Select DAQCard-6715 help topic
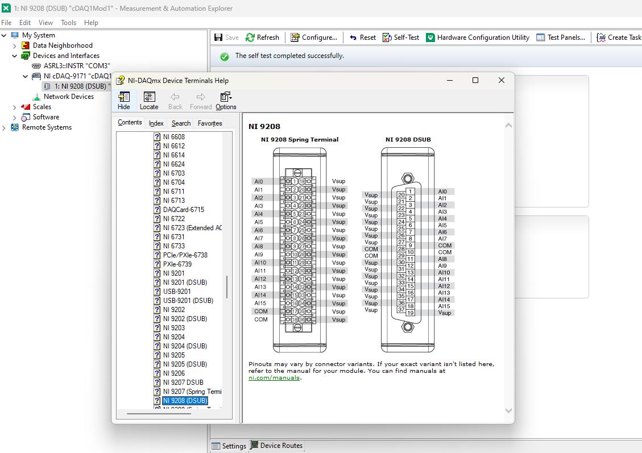This screenshot has width=642, height=453. pyautogui.click(x=184, y=210)
